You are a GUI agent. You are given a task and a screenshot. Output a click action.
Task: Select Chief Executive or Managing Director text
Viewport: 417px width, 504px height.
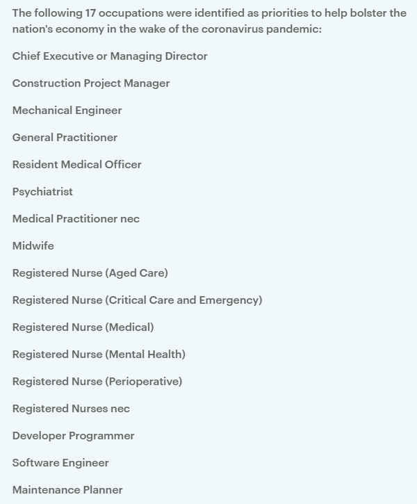pyautogui.click(x=110, y=56)
